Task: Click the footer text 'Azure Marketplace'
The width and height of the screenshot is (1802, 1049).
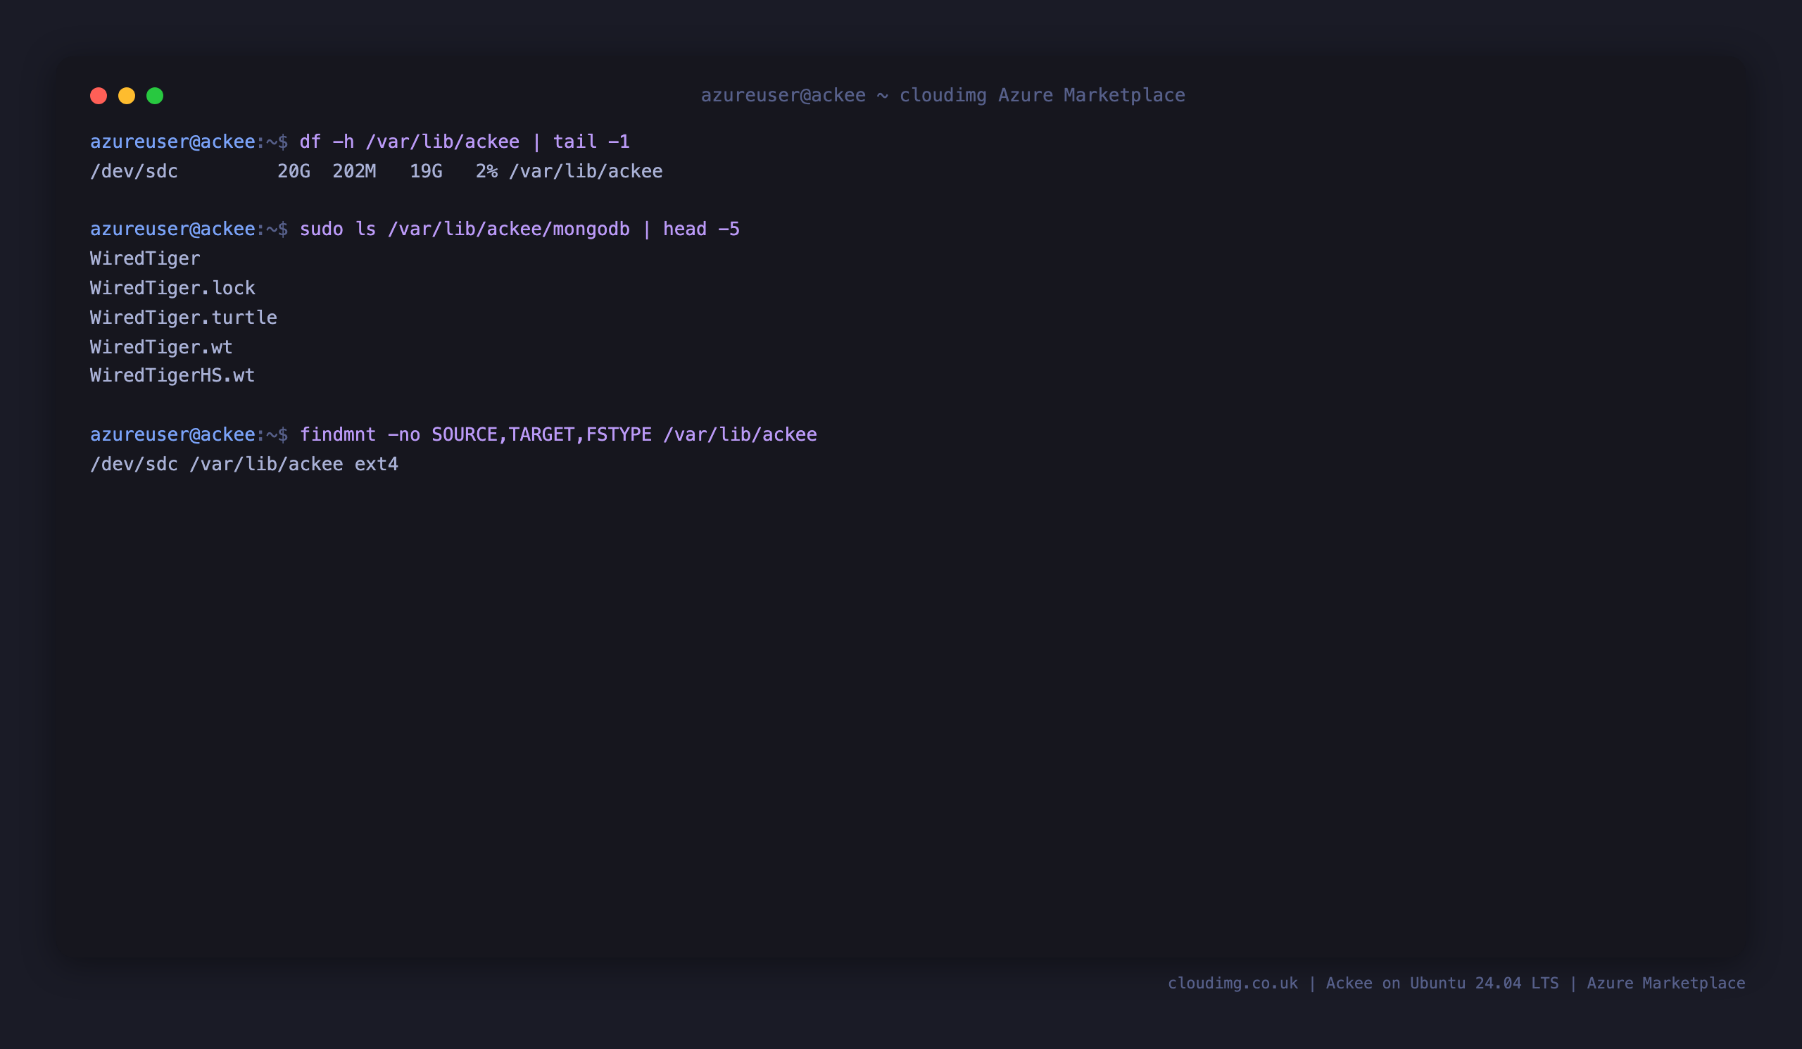Action: coord(1666,984)
